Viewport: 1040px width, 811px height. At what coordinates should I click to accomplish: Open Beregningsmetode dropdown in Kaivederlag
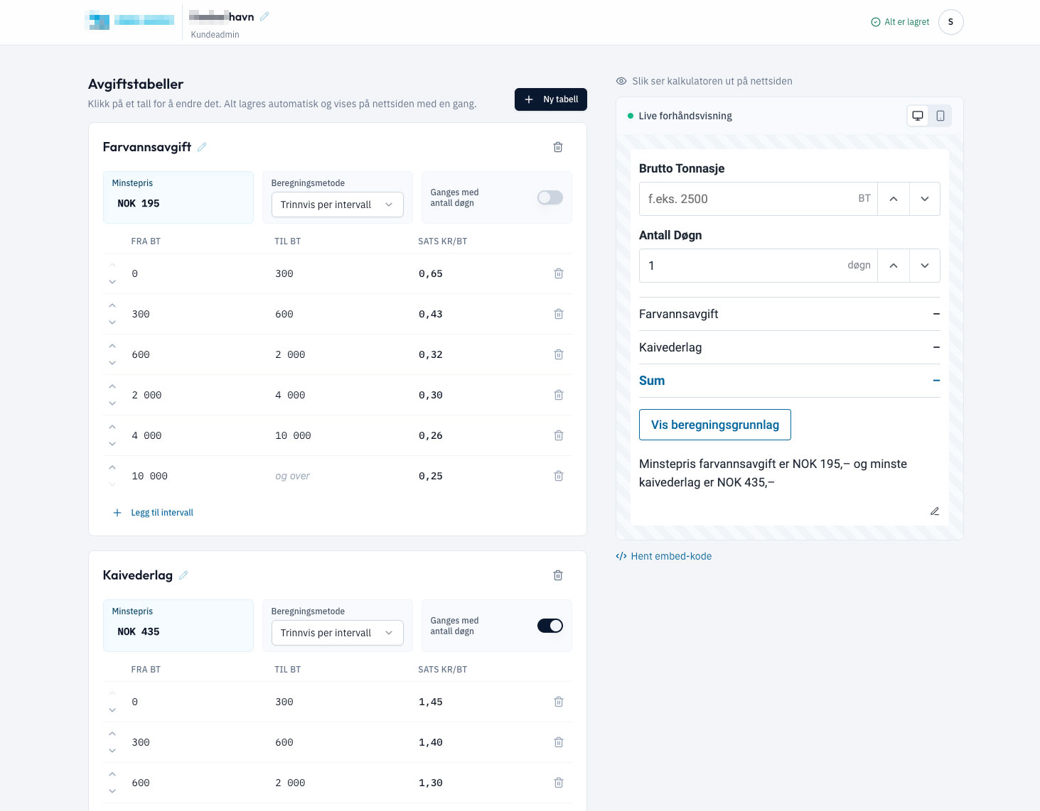point(338,633)
